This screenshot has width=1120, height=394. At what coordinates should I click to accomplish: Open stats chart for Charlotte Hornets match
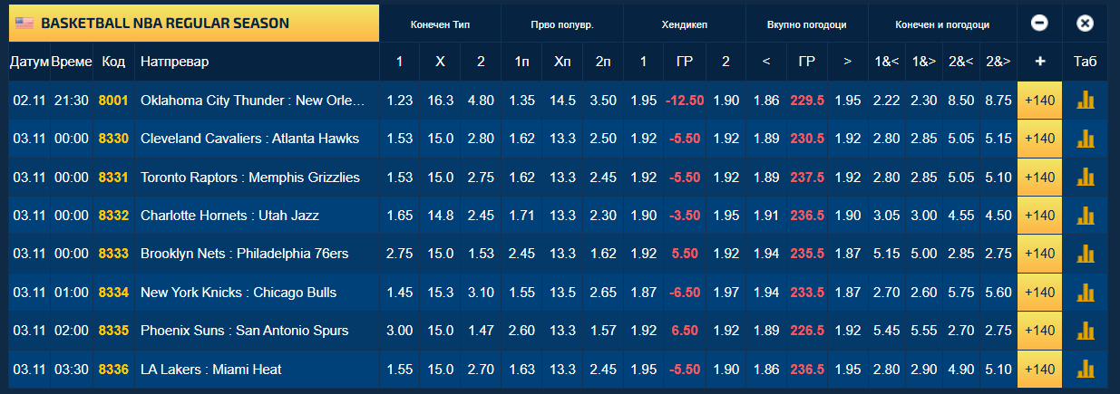1086,216
